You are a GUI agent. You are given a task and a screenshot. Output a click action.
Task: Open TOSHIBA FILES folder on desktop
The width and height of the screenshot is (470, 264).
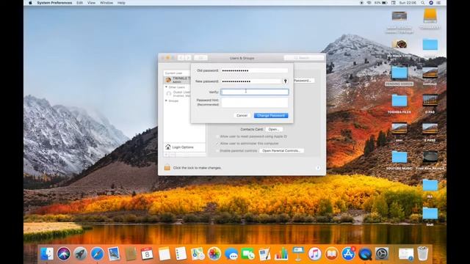pyautogui.click(x=399, y=103)
